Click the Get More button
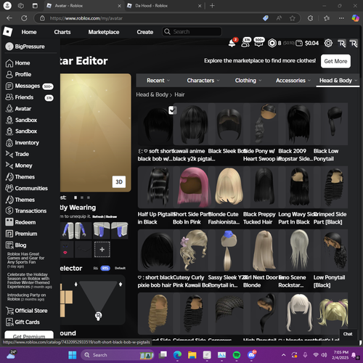Viewport: 363px width, 363px height. (335, 61)
